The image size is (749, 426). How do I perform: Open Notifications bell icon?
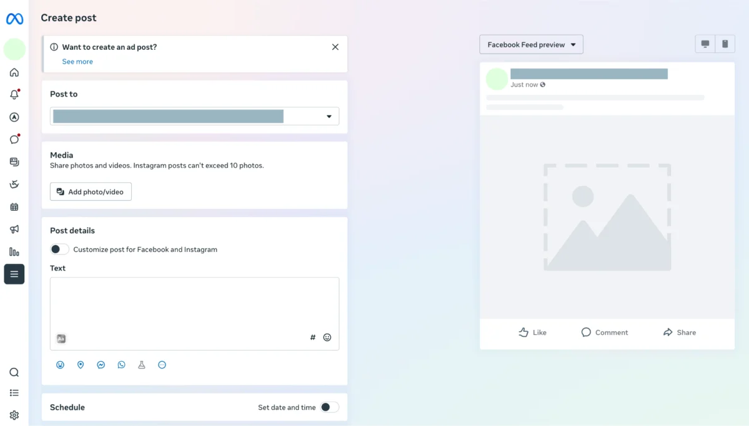[14, 95]
